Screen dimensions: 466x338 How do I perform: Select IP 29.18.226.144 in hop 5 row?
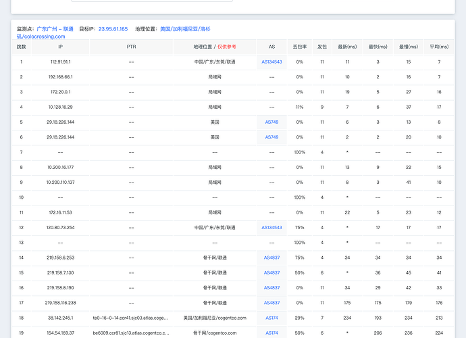[60, 122]
